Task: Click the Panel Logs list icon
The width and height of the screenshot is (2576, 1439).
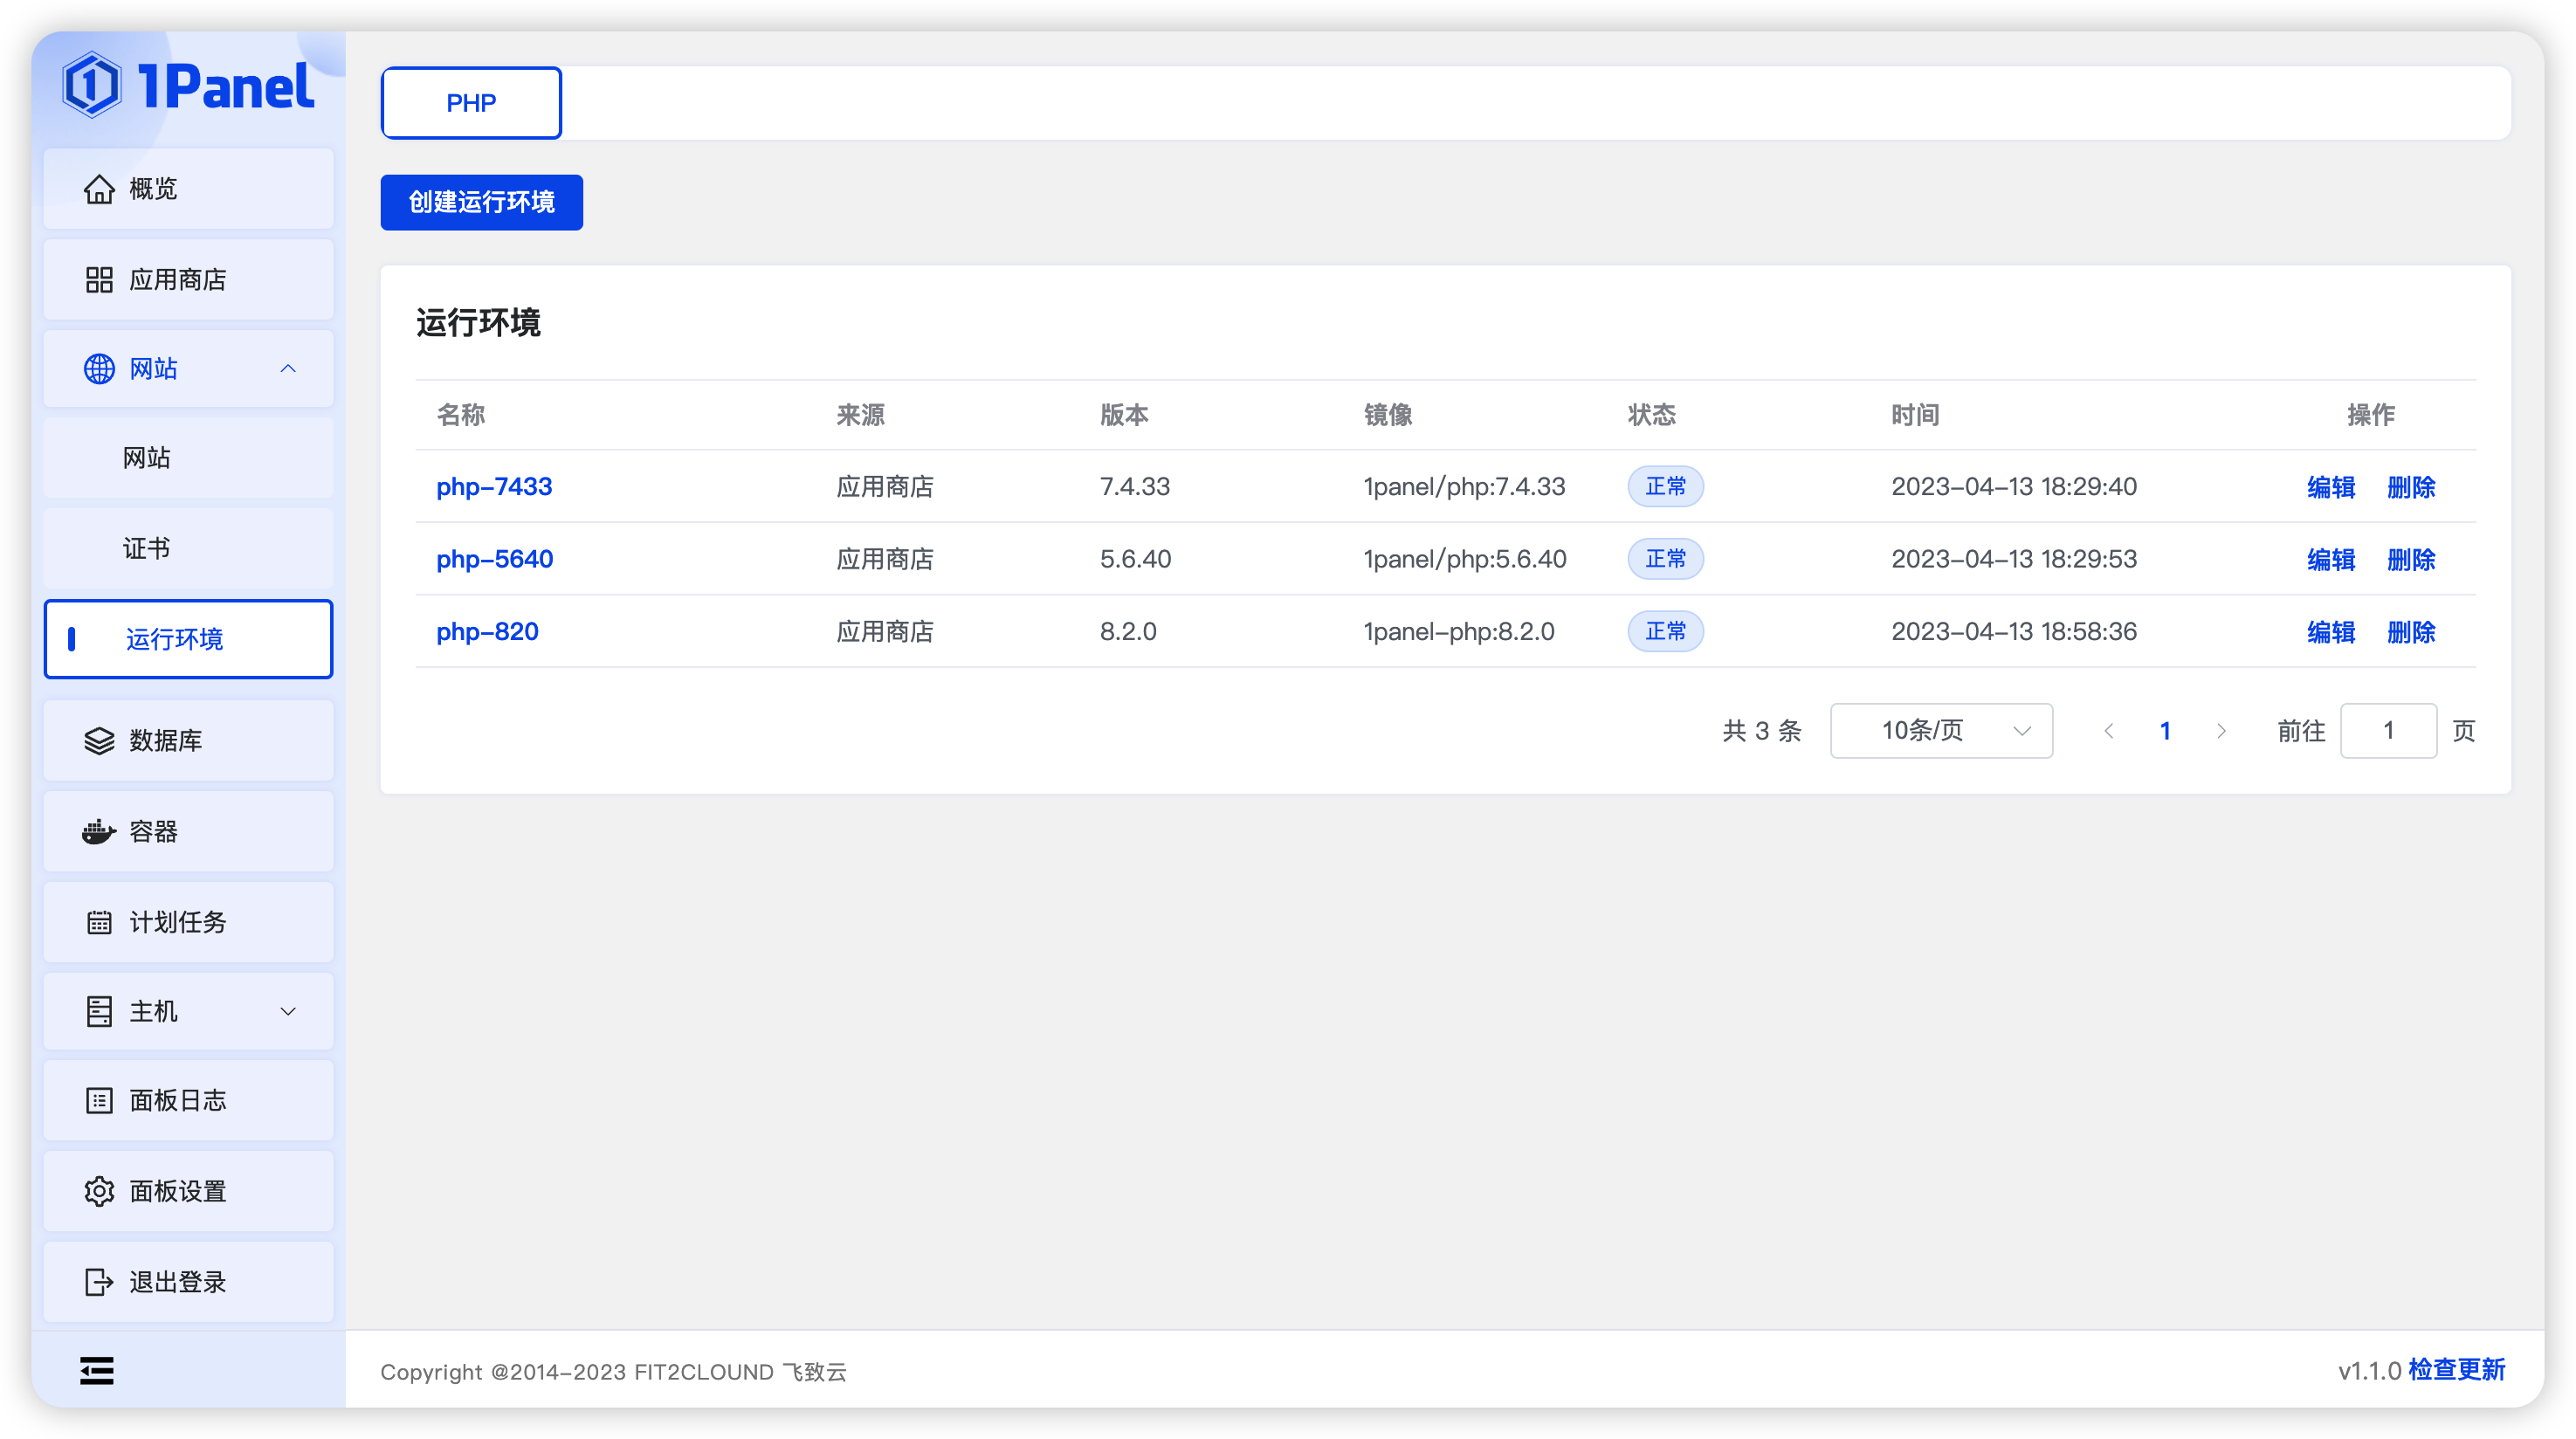Action: (99, 1101)
